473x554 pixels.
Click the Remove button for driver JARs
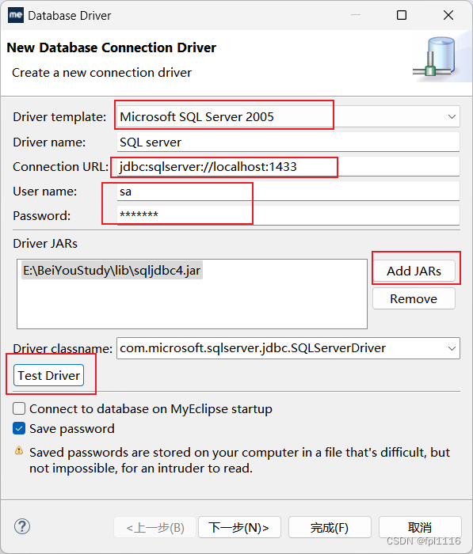[414, 298]
